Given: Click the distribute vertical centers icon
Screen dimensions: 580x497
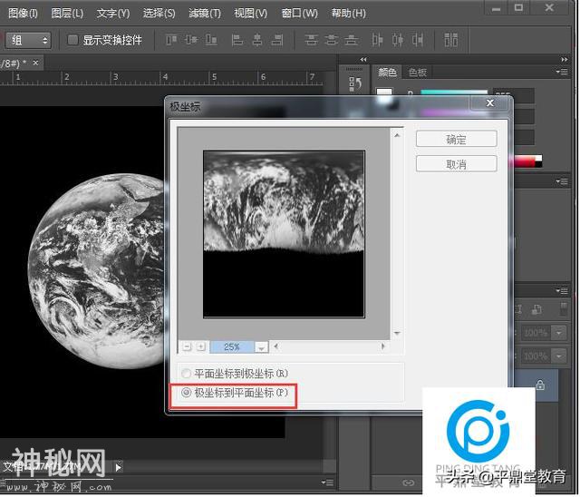Looking at the screenshot, I should coord(331,40).
